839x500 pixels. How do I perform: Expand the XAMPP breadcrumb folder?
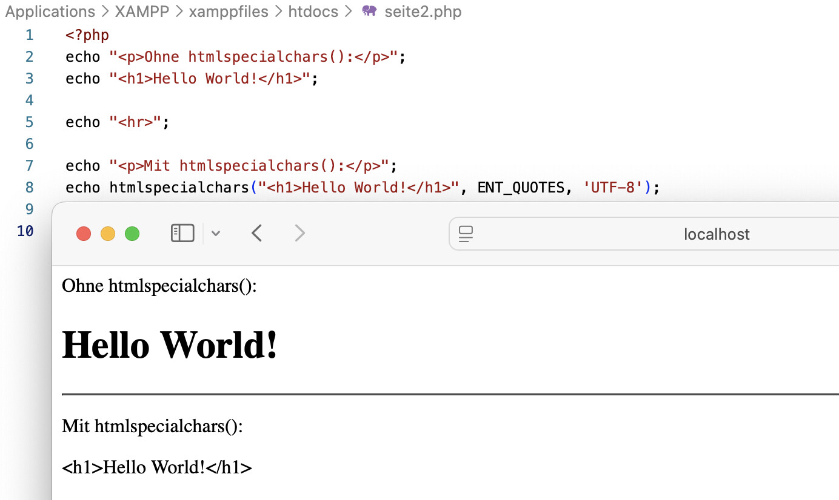[x=142, y=12]
